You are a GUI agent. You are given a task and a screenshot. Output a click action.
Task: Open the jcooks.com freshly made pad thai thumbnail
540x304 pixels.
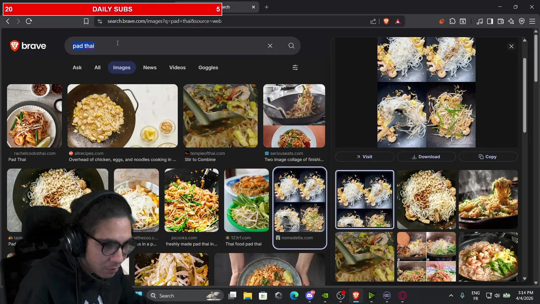[x=192, y=200]
